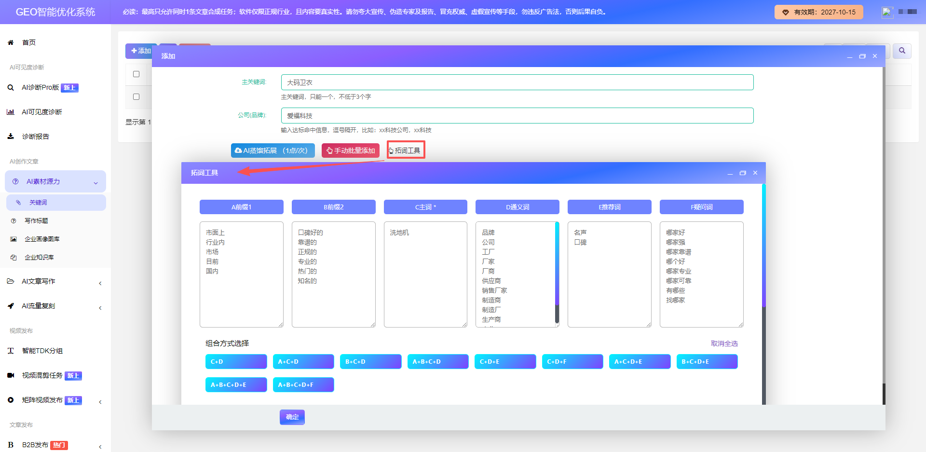This screenshot has width=926, height=452.
Task: Click the magnifier search button at top right
Action: pos(902,51)
